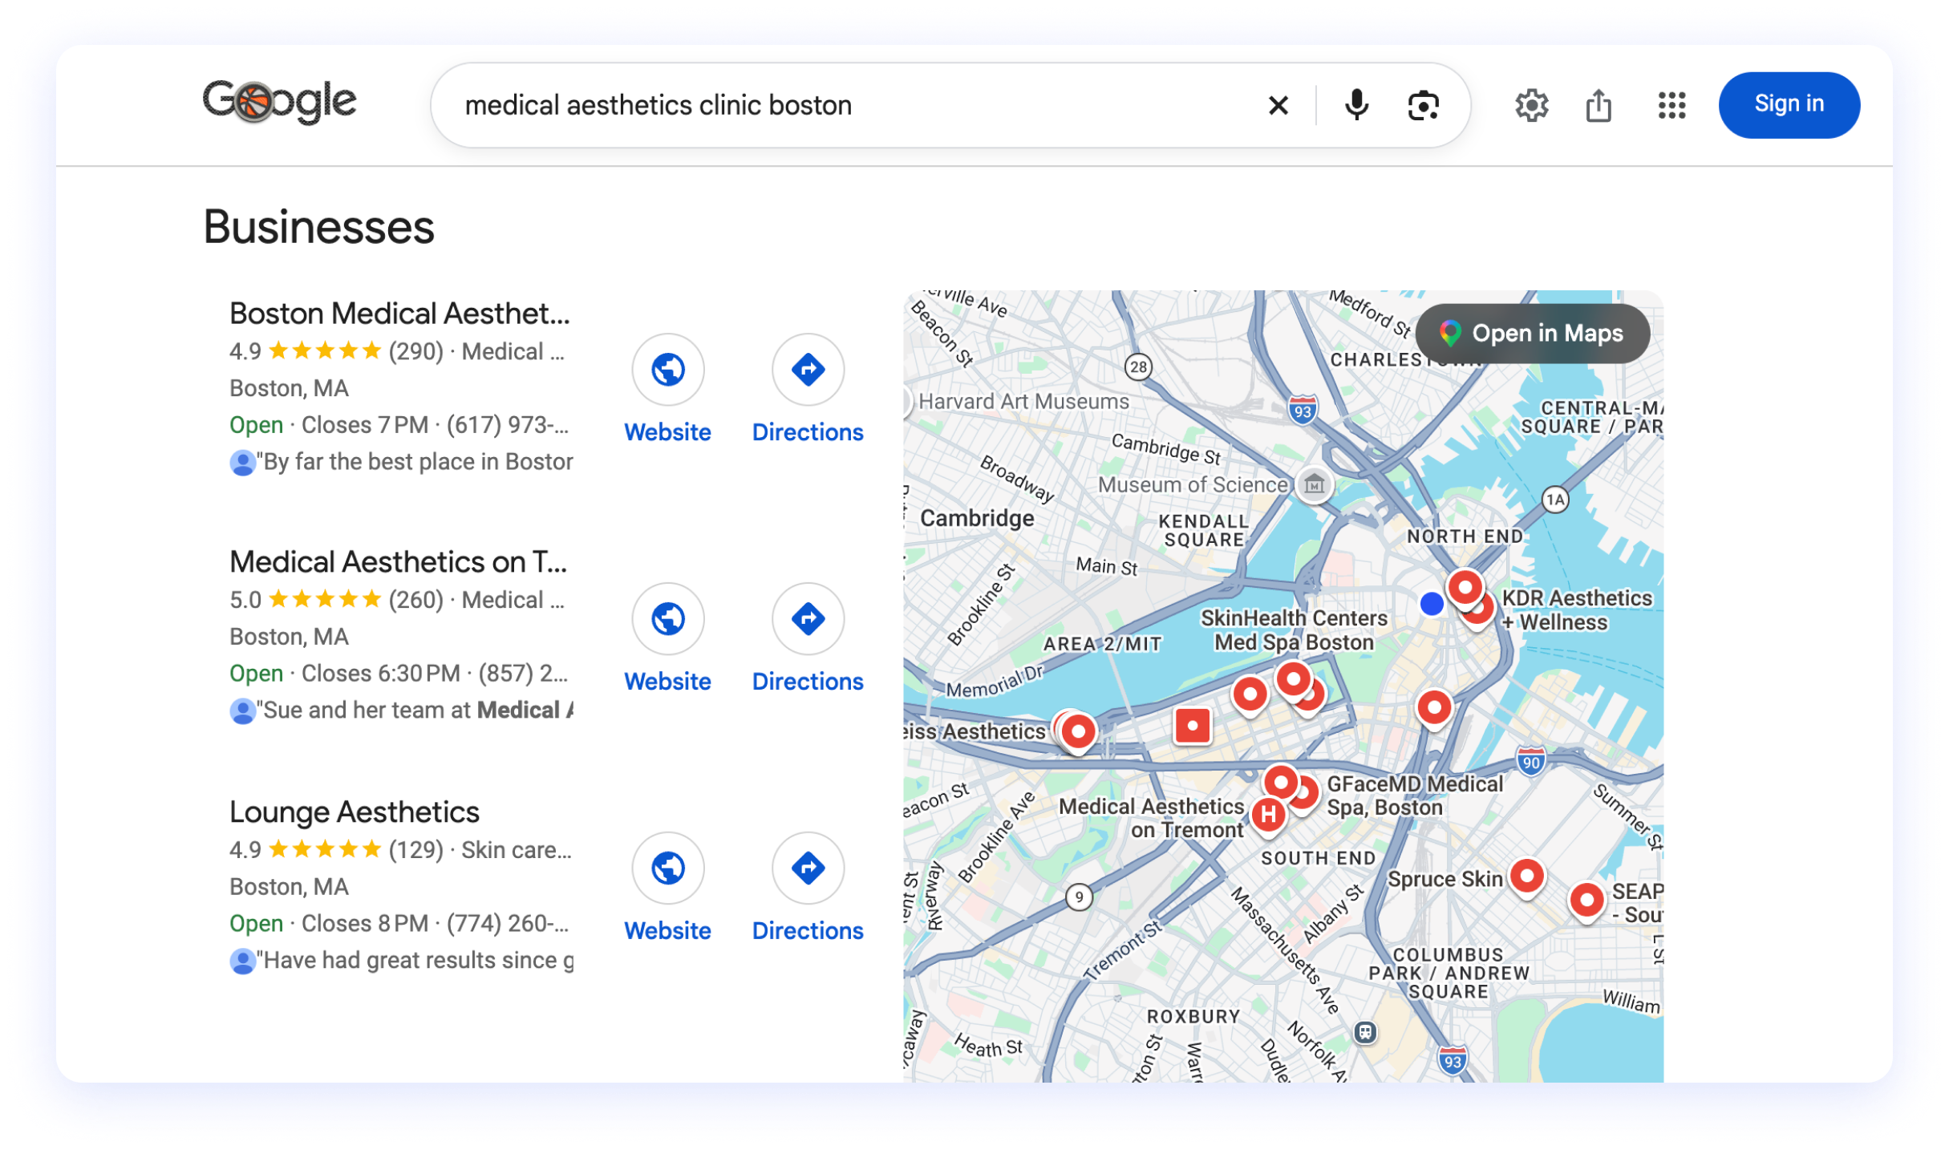
Task: Click the 5.0 (260) rating text
Action: (x=336, y=600)
